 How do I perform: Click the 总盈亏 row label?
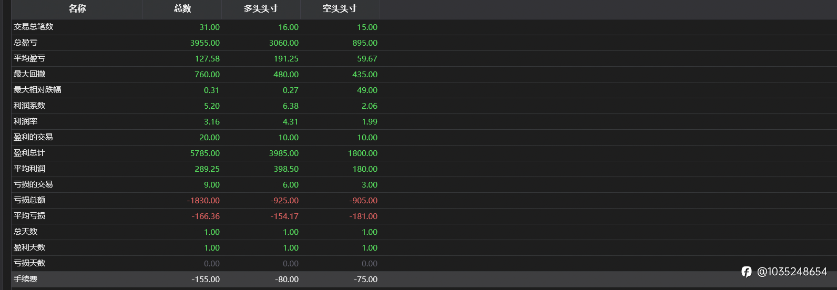25,43
